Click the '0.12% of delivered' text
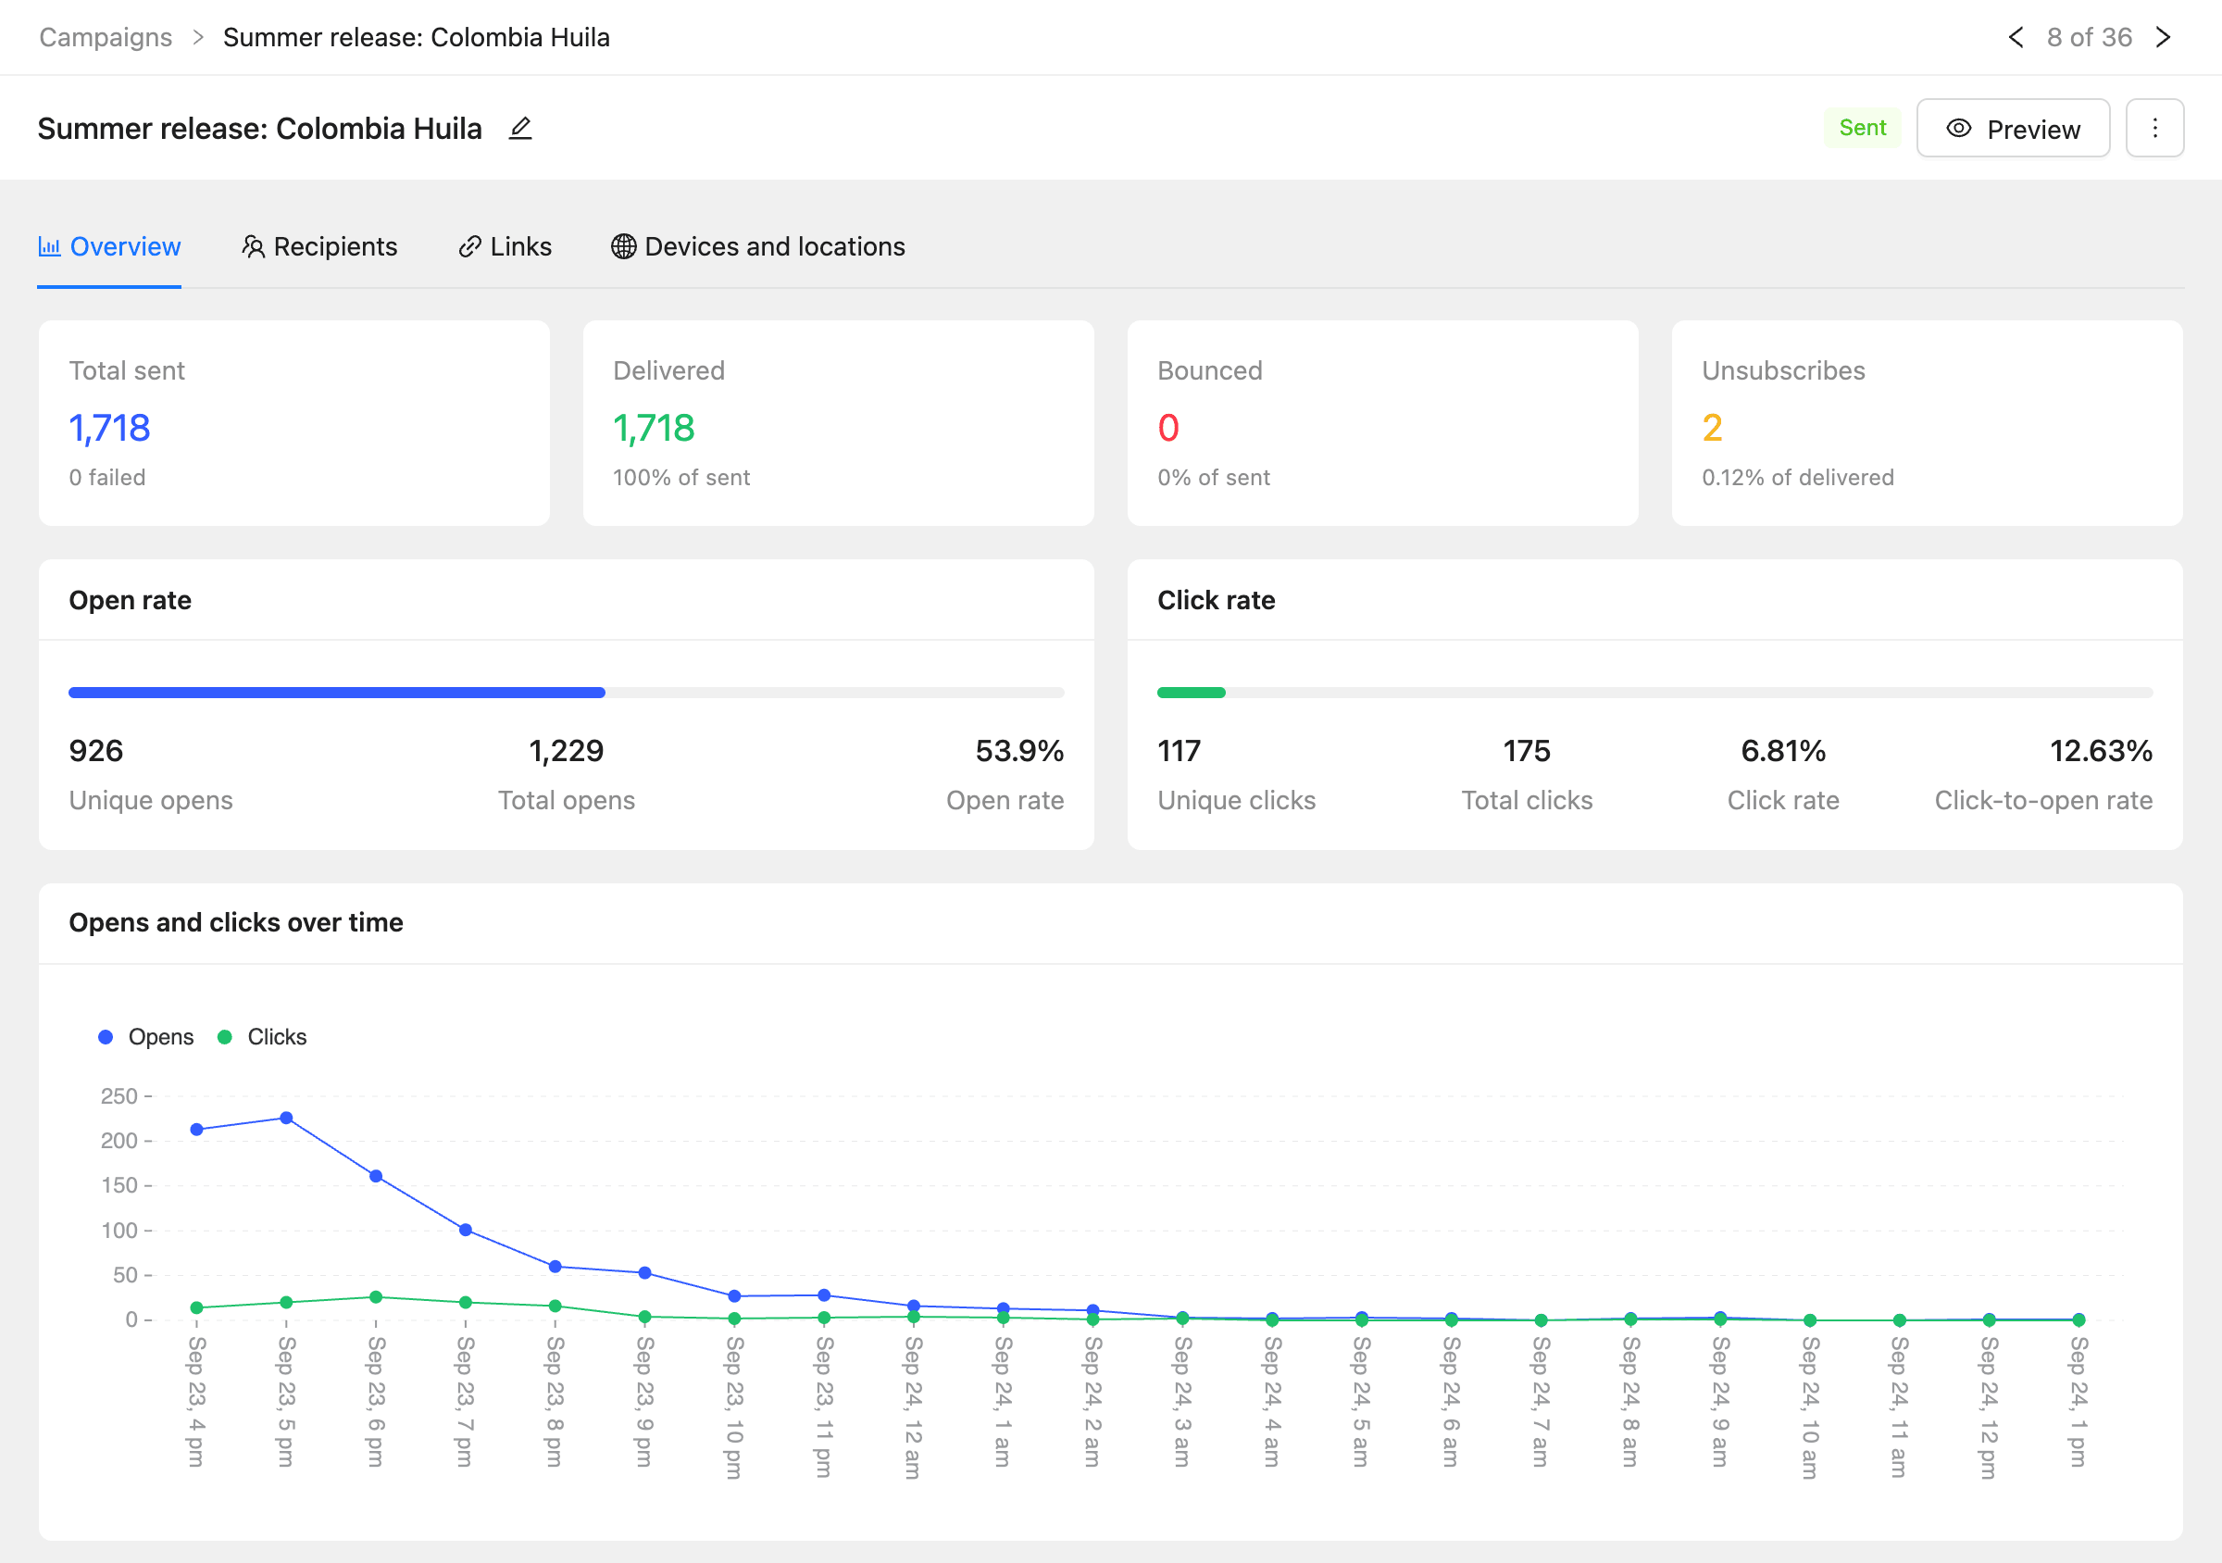This screenshot has width=2222, height=1563. tap(1797, 477)
